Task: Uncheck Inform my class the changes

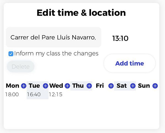Action: 11,54
